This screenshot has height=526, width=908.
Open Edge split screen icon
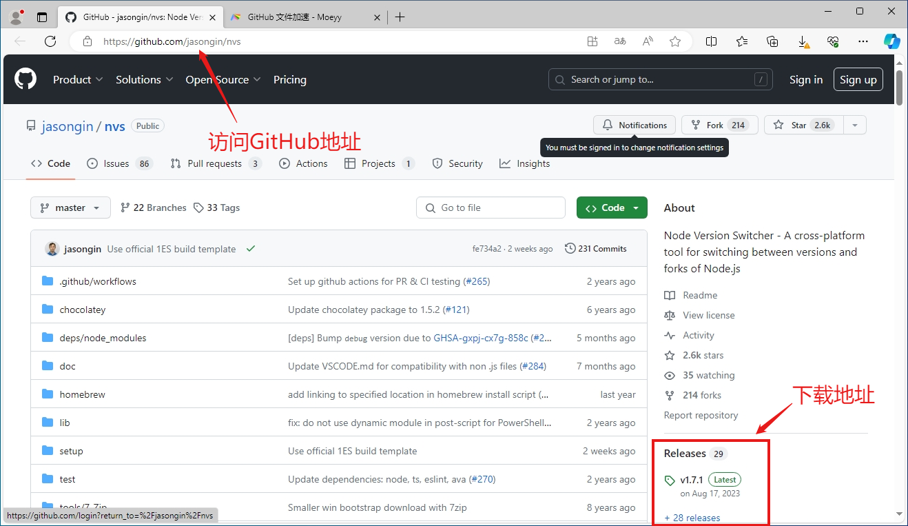[x=712, y=41]
